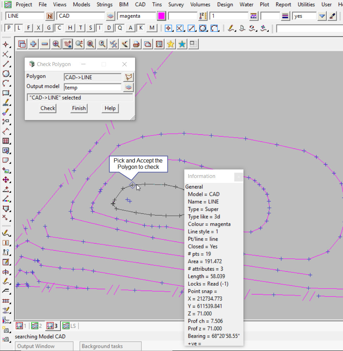This screenshot has height=351, width=343.
Task: Click the plus (add model) view icon
Action: 33,44
